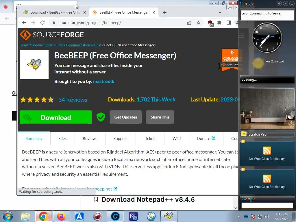Screen dimensions: 296x222
Task: Click the Get Updates button
Action: pyautogui.click(x=126, y=117)
